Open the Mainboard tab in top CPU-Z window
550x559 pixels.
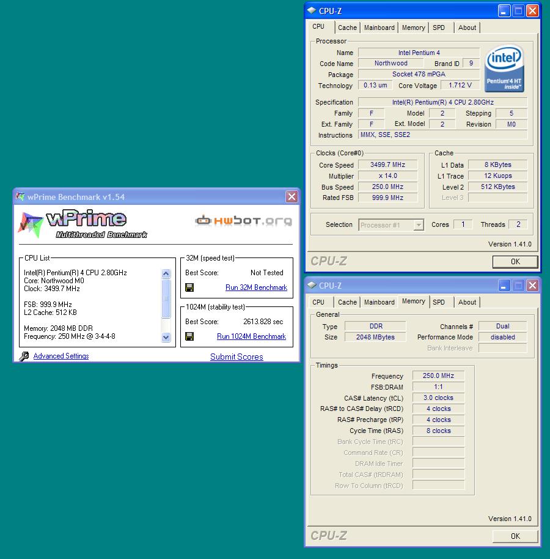380,28
